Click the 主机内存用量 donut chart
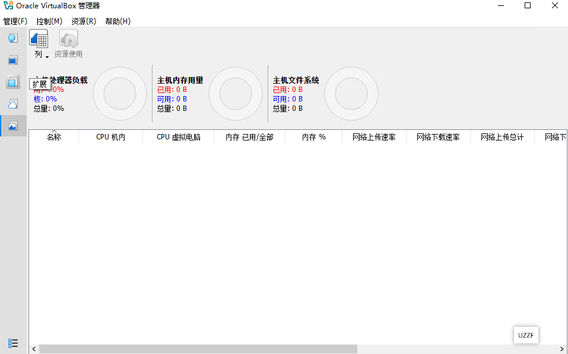 (236, 93)
